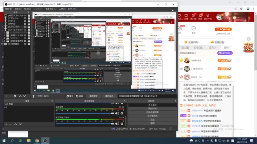
Task: Click the 更多 ellipsis icon on Douyu page
Action: tap(194, 28)
